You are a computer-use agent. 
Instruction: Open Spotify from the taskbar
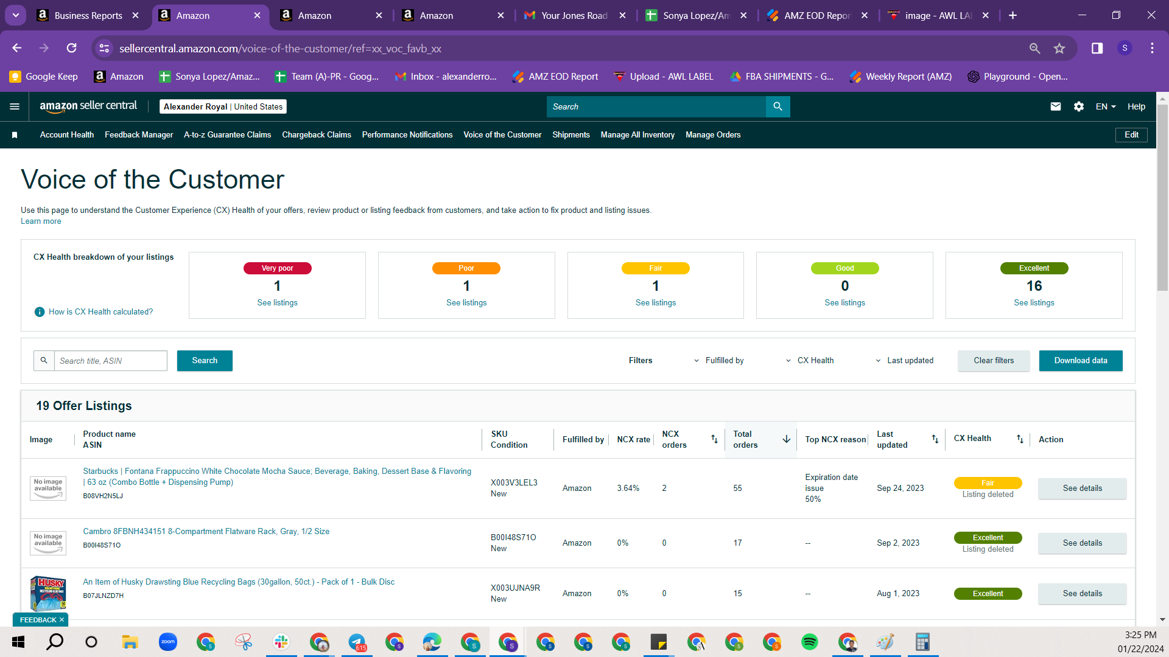[810, 642]
